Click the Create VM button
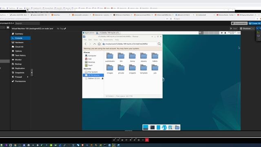Viewport: 261px width, 147px height. tap(254, 23)
